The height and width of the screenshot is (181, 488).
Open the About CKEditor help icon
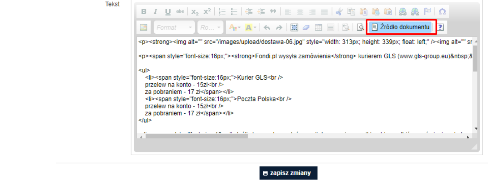click(x=440, y=27)
